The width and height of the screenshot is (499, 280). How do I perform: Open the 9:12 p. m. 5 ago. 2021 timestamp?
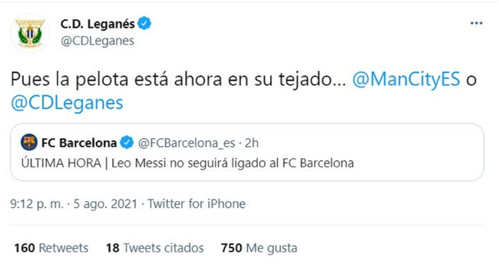(x=74, y=203)
